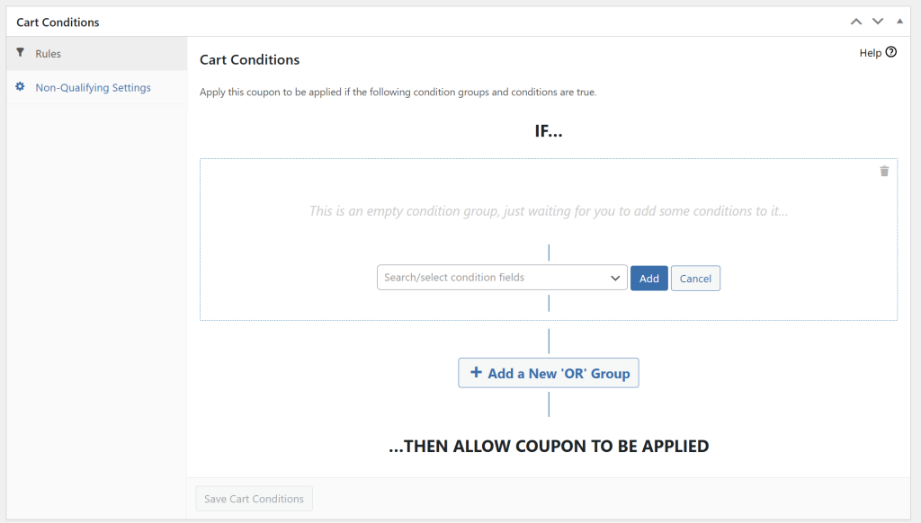Select the filter icon beside Rules
The height and width of the screenshot is (523, 921).
click(19, 53)
